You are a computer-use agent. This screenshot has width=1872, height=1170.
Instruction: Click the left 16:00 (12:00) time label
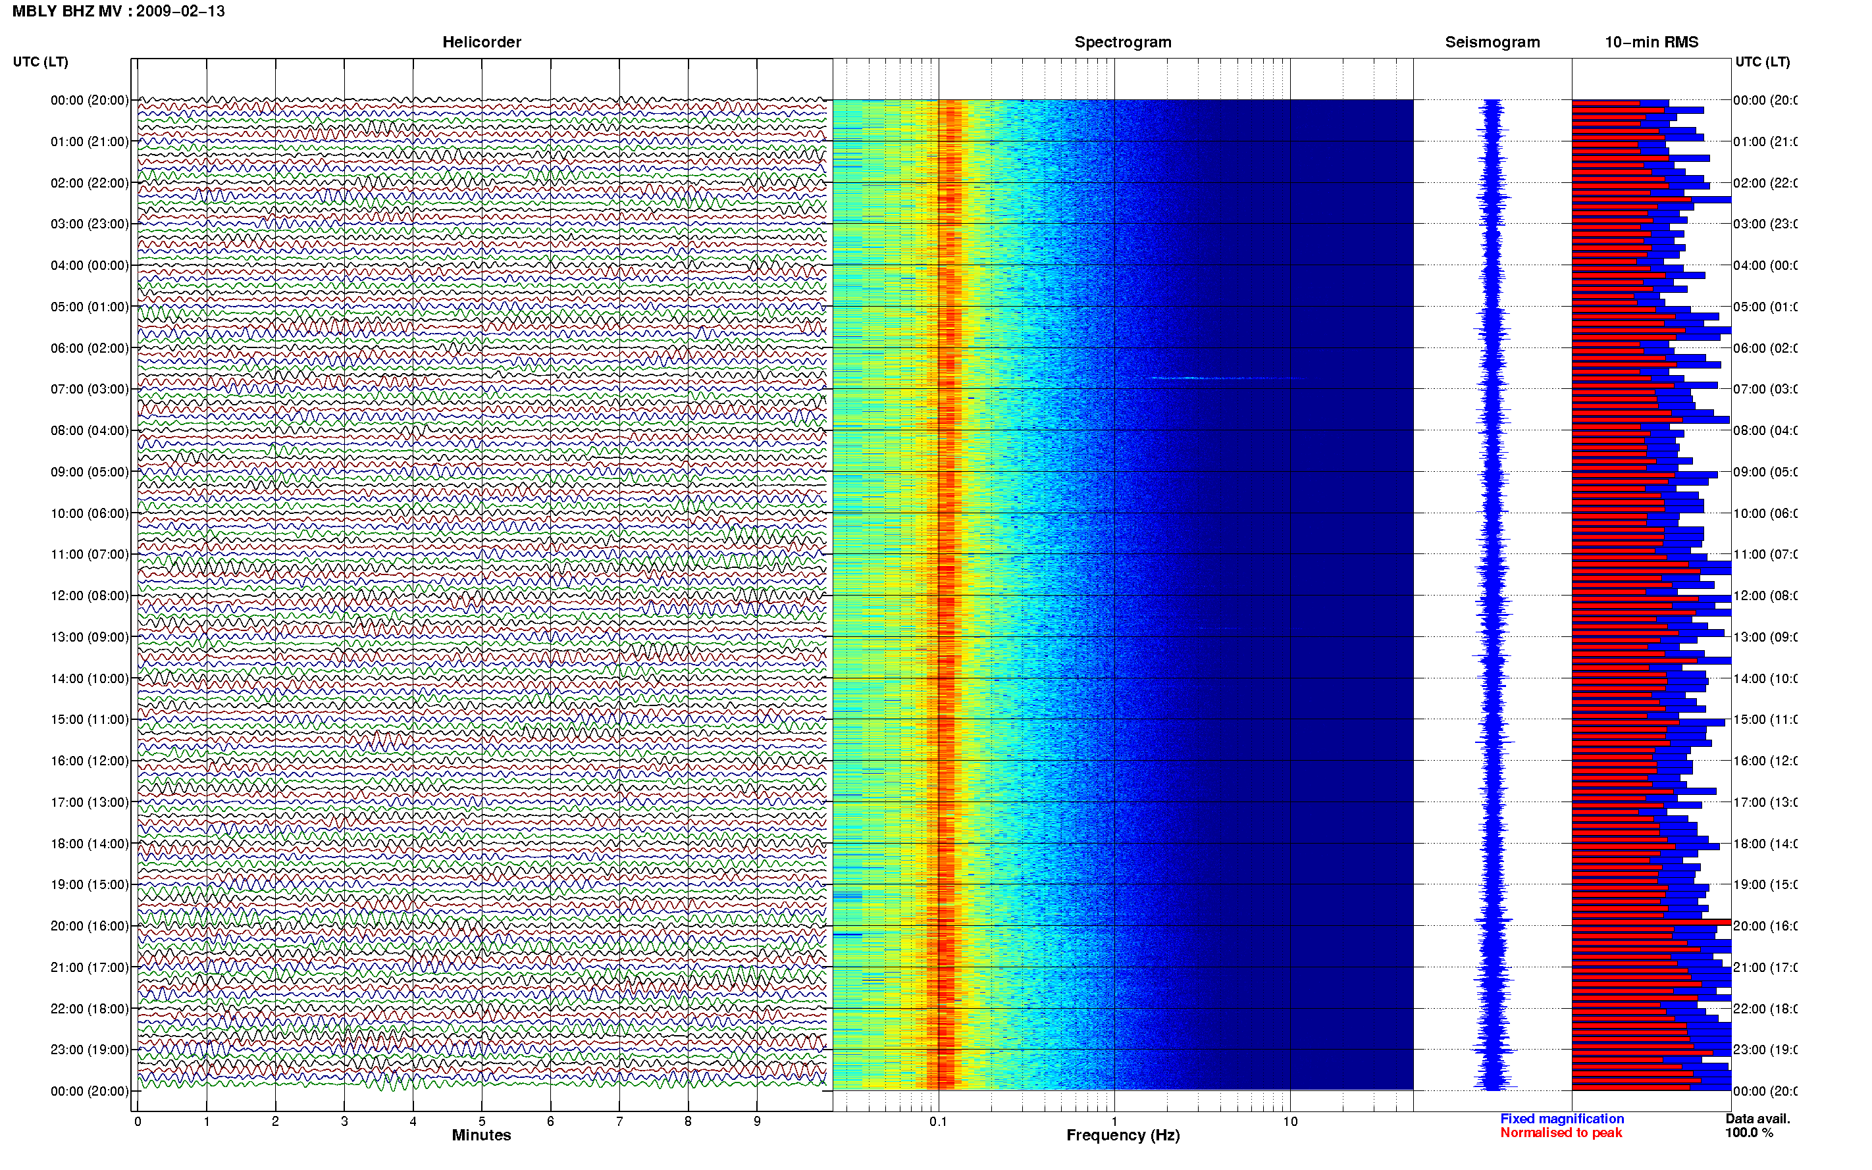tap(89, 761)
